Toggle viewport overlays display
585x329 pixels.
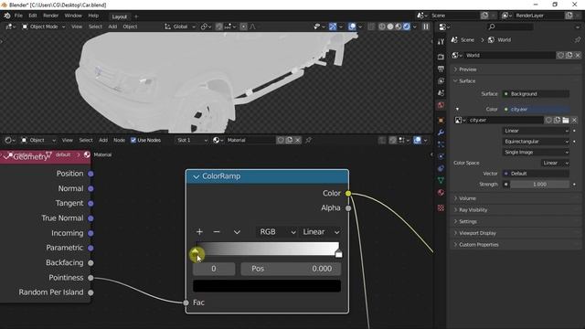pyautogui.click(x=352, y=27)
